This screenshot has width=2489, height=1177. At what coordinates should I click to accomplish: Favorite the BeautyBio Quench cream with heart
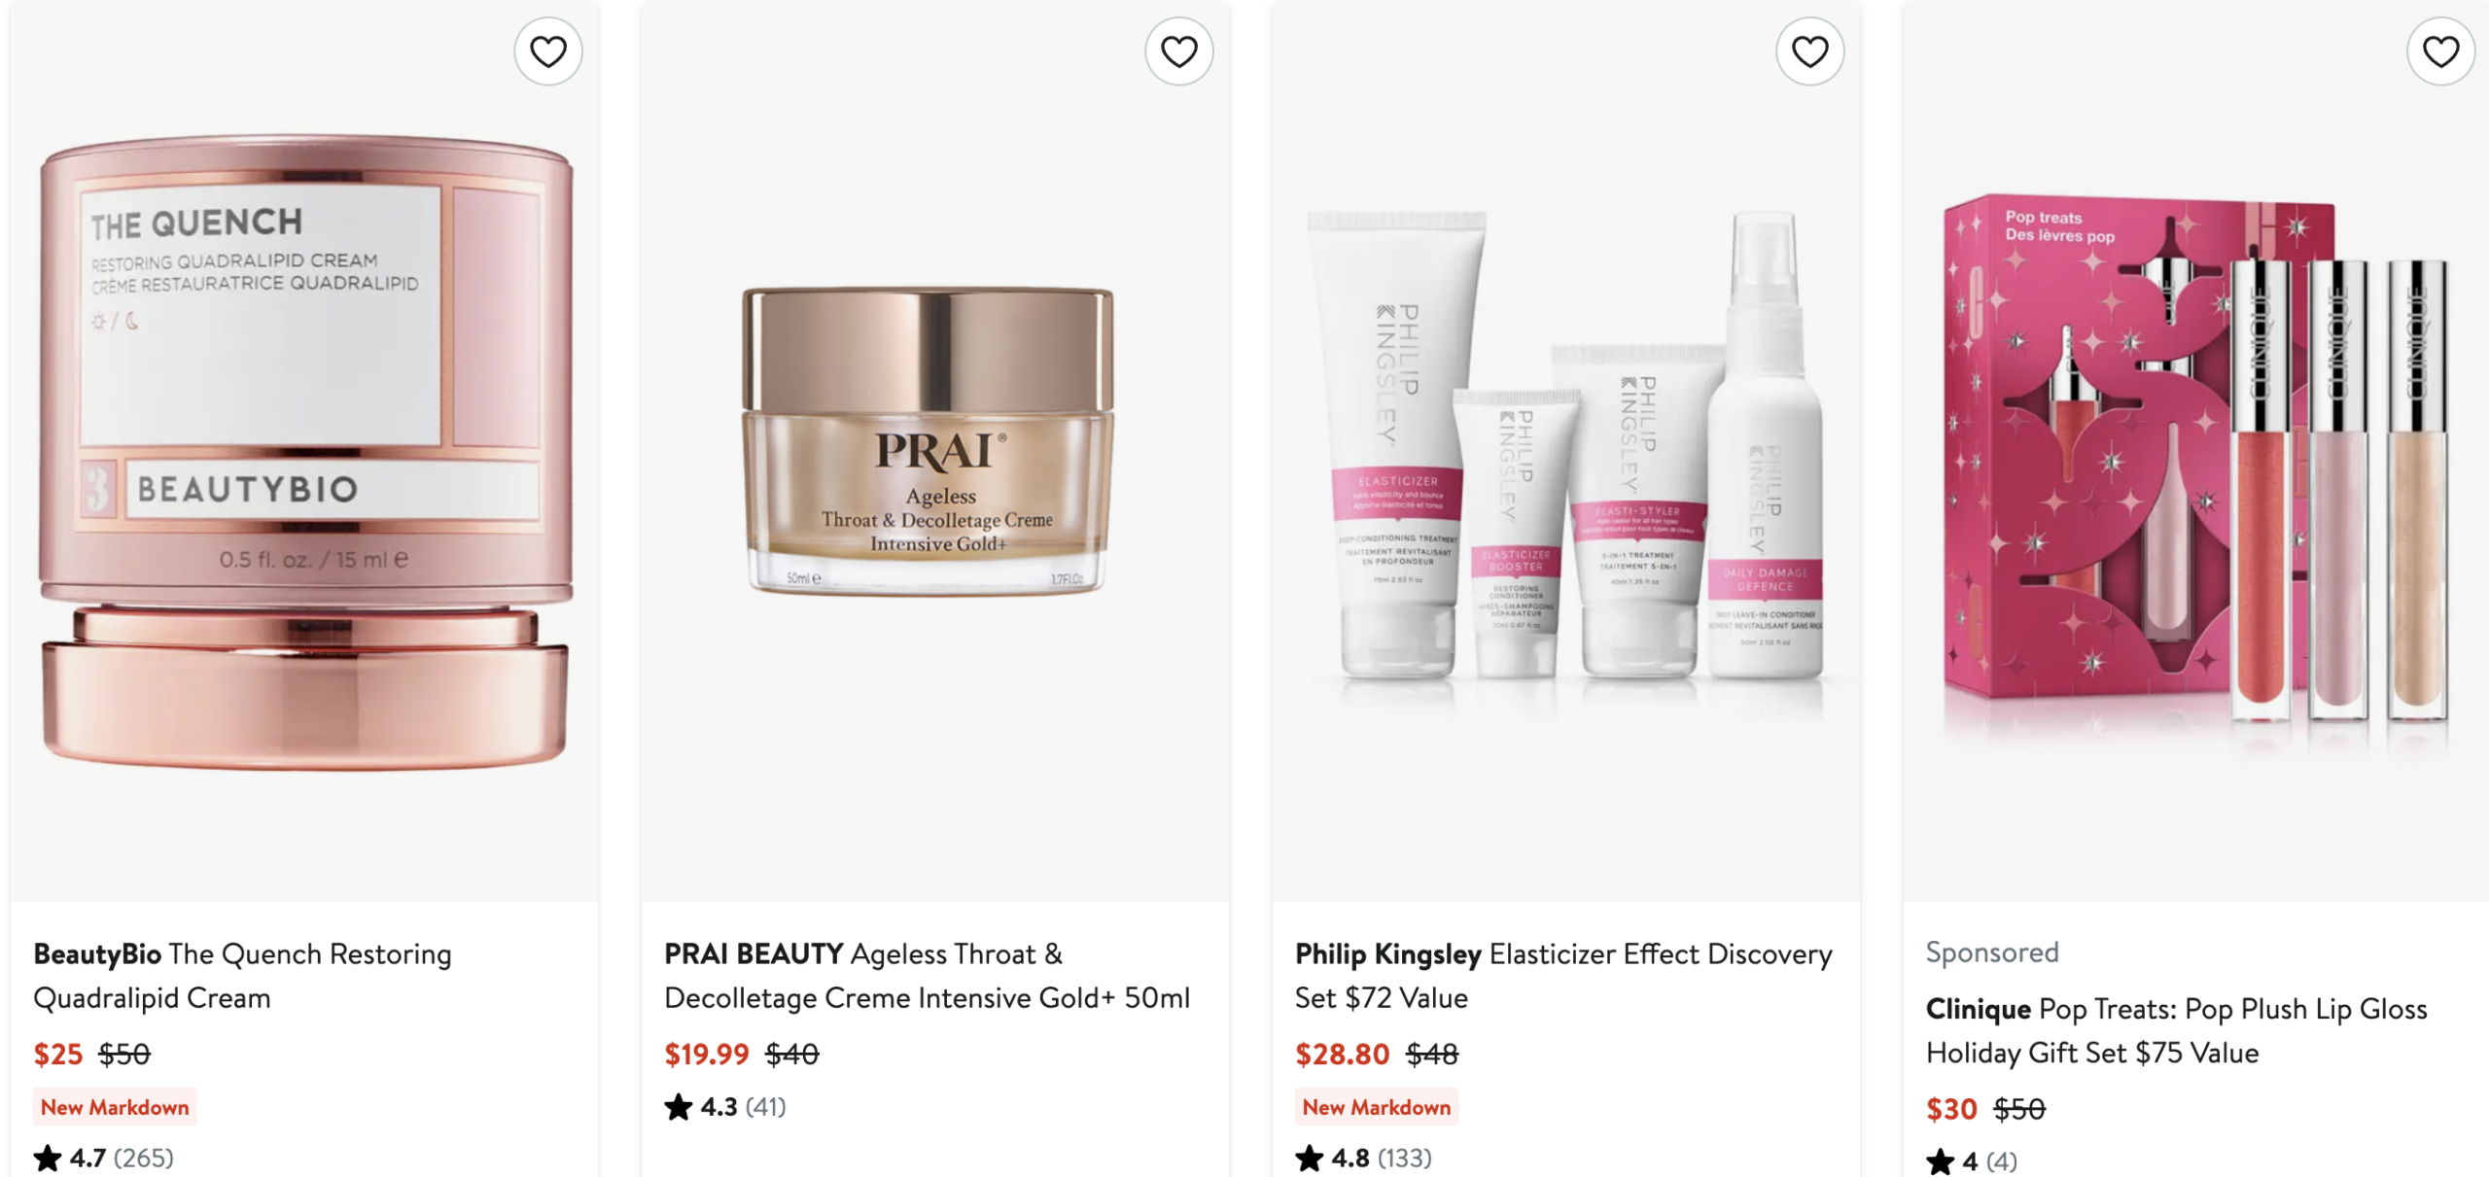[548, 52]
